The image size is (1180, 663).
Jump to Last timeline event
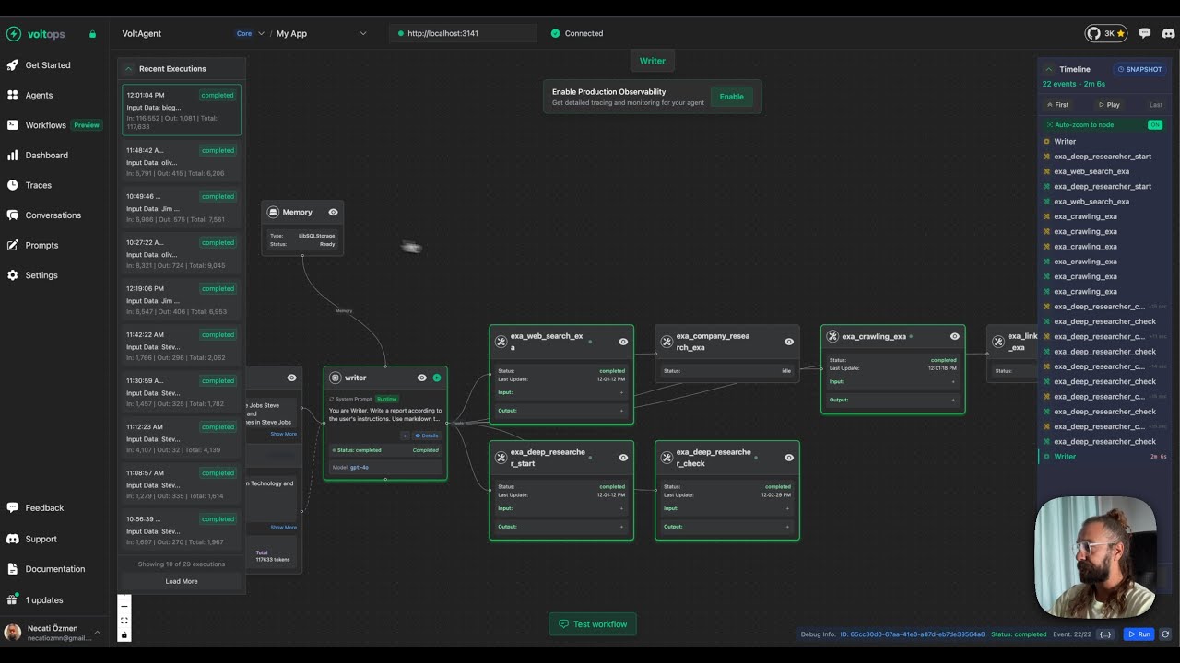pos(1155,105)
